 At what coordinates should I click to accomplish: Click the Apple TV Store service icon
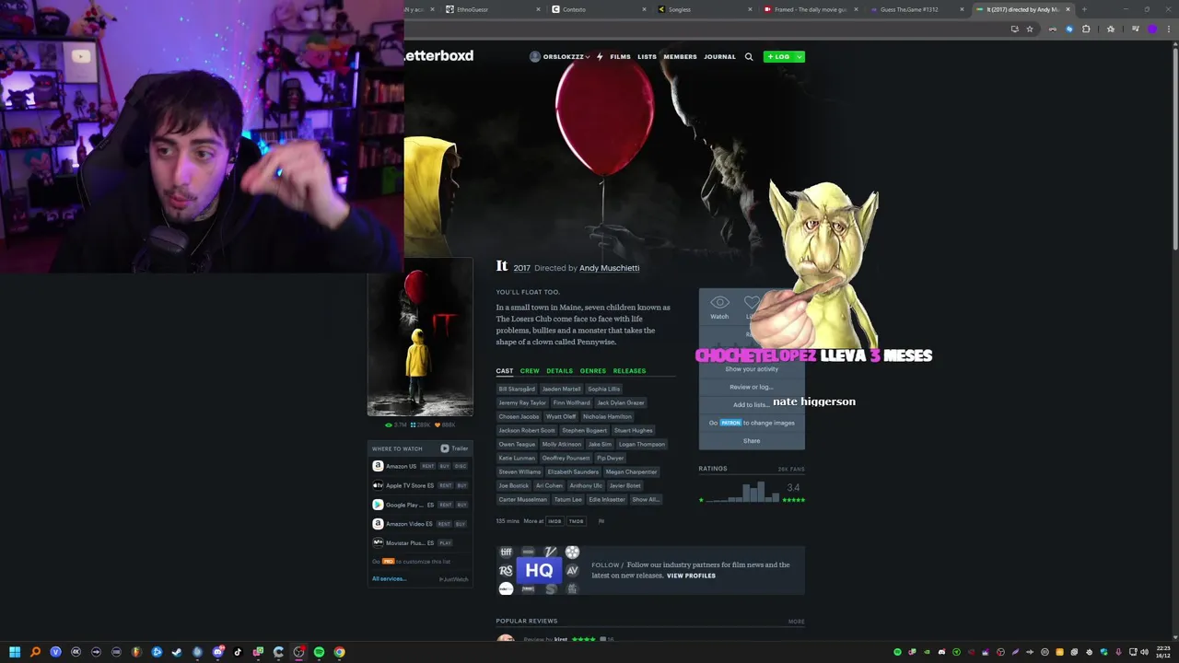coord(378,485)
